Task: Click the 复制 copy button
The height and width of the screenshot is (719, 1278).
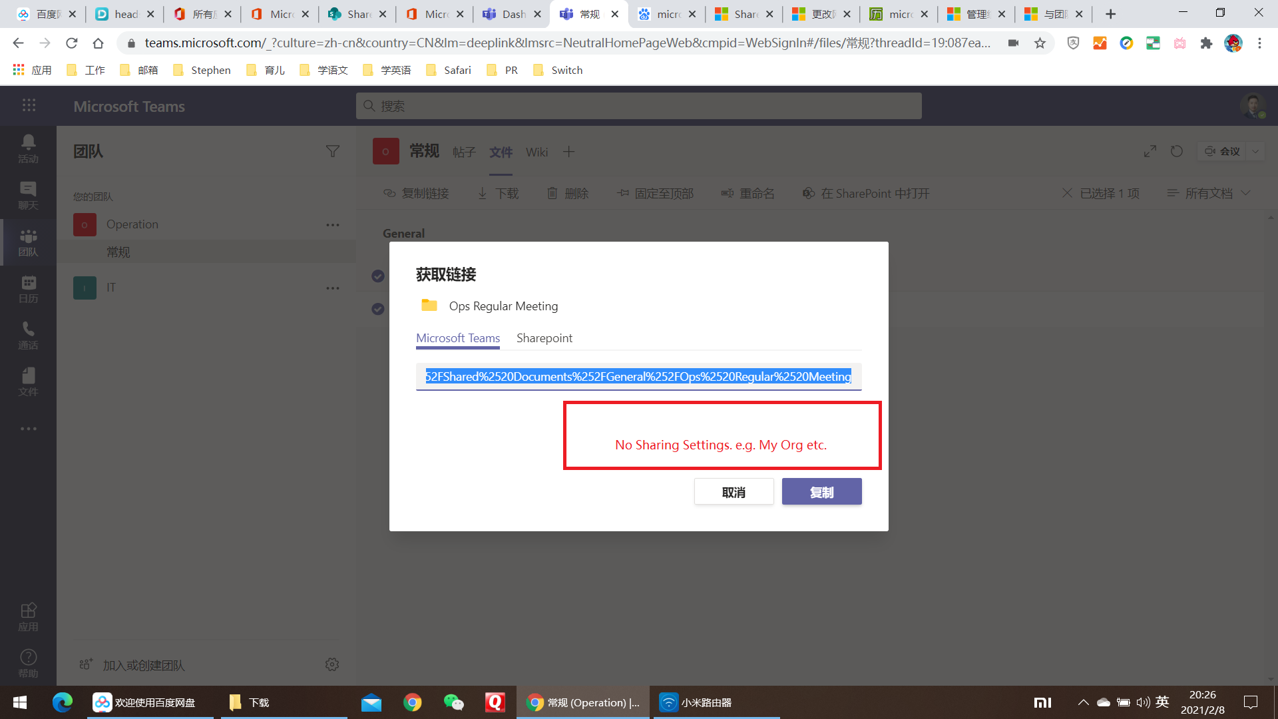Action: coord(821,492)
